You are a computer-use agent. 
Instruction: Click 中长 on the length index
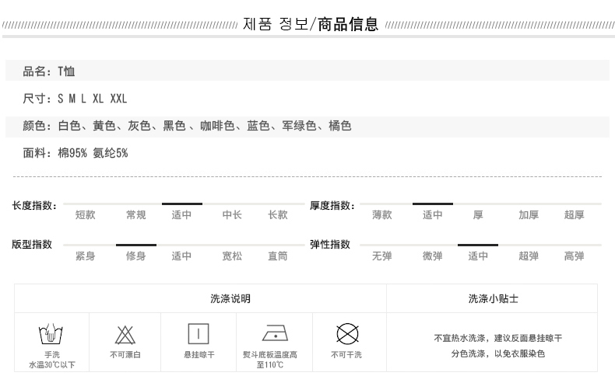232,214
